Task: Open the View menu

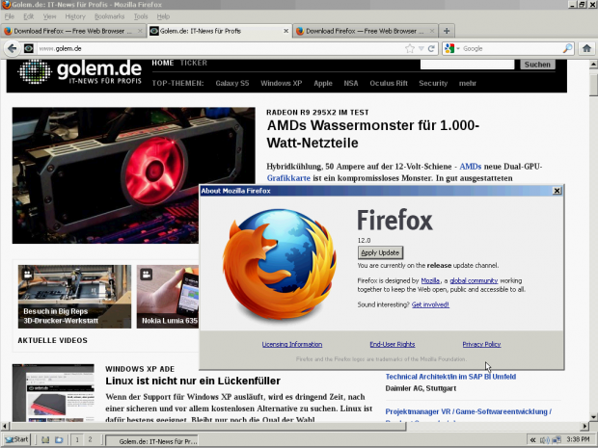Action: [x=49, y=16]
